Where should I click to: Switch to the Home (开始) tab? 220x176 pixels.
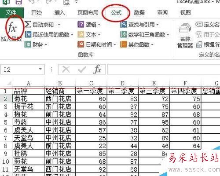coord(37,13)
